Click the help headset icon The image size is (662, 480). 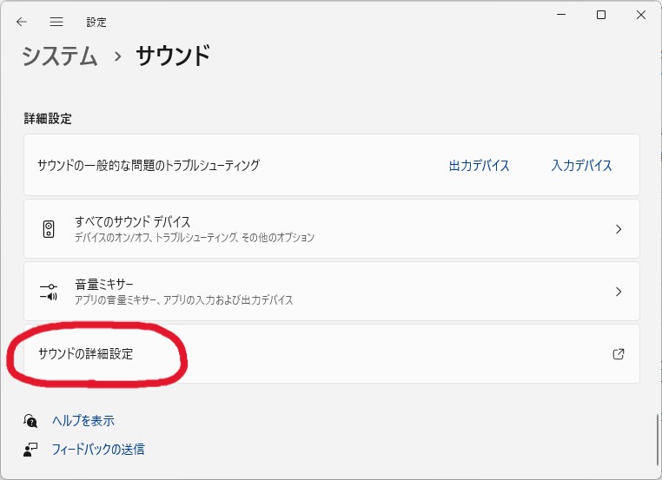pos(30,420)
